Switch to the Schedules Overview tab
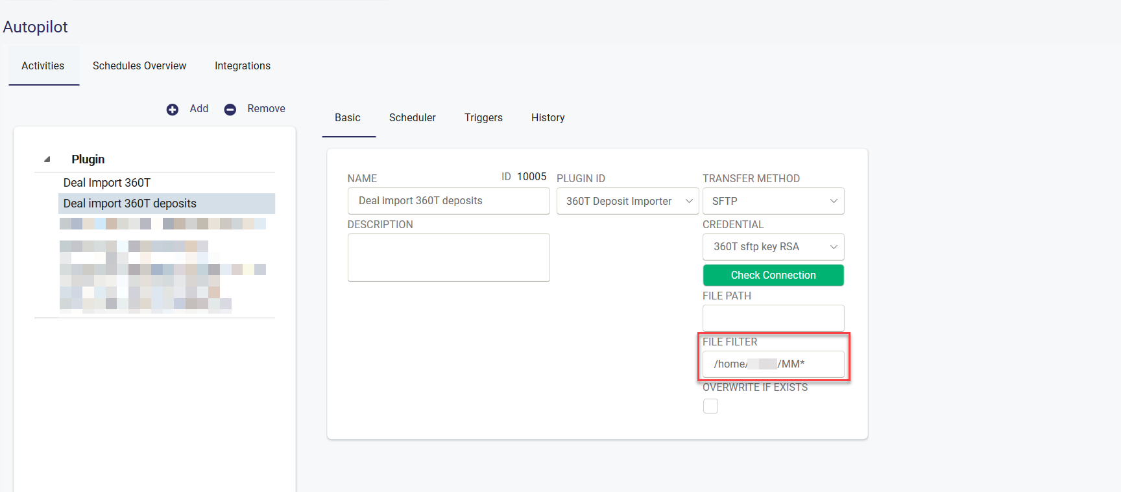This screenshot has width=1121, height=492. (x=139, y=65)
